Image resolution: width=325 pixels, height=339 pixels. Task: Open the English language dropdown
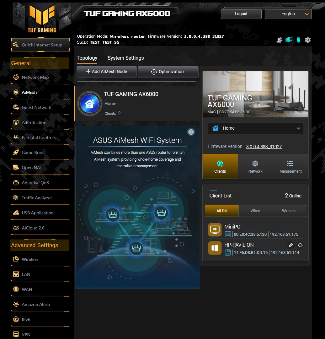(288, 14)
